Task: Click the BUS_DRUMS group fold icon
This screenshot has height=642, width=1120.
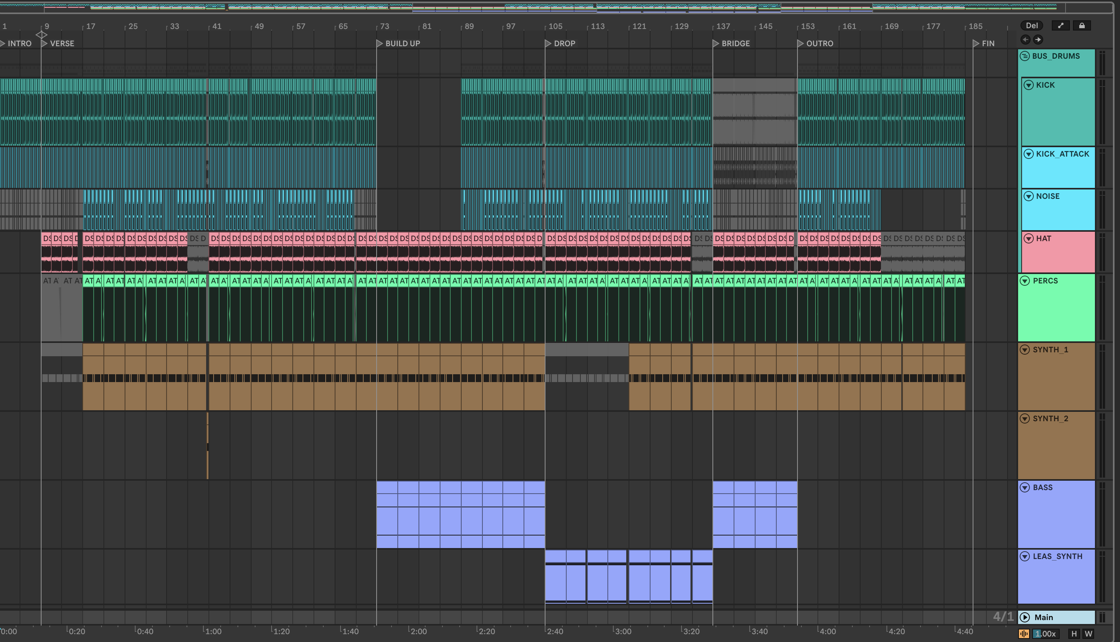Action: pos(1025,56)
